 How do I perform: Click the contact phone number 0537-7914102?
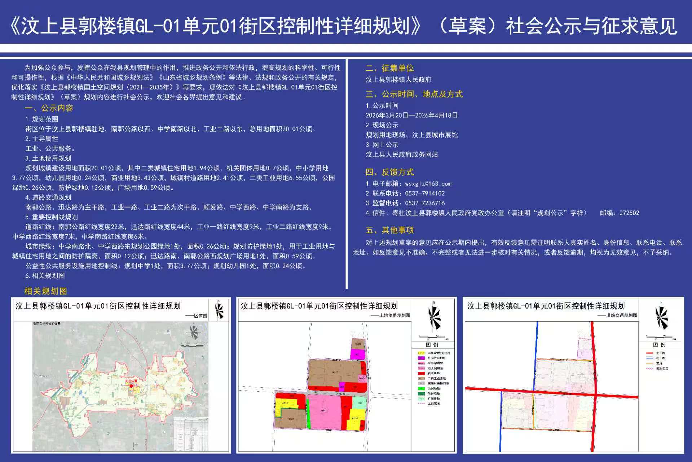click(425, 193)
